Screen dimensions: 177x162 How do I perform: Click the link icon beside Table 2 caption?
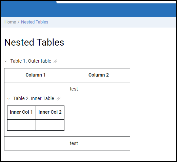tap(58, 98)
